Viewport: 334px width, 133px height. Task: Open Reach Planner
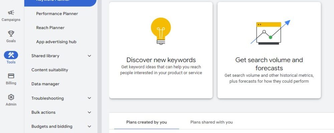(x=50, y=28)
